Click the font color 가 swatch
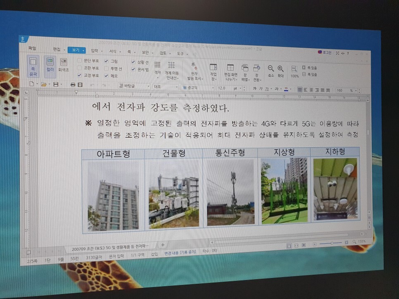The image size is (399, 299). click(286, 89)
